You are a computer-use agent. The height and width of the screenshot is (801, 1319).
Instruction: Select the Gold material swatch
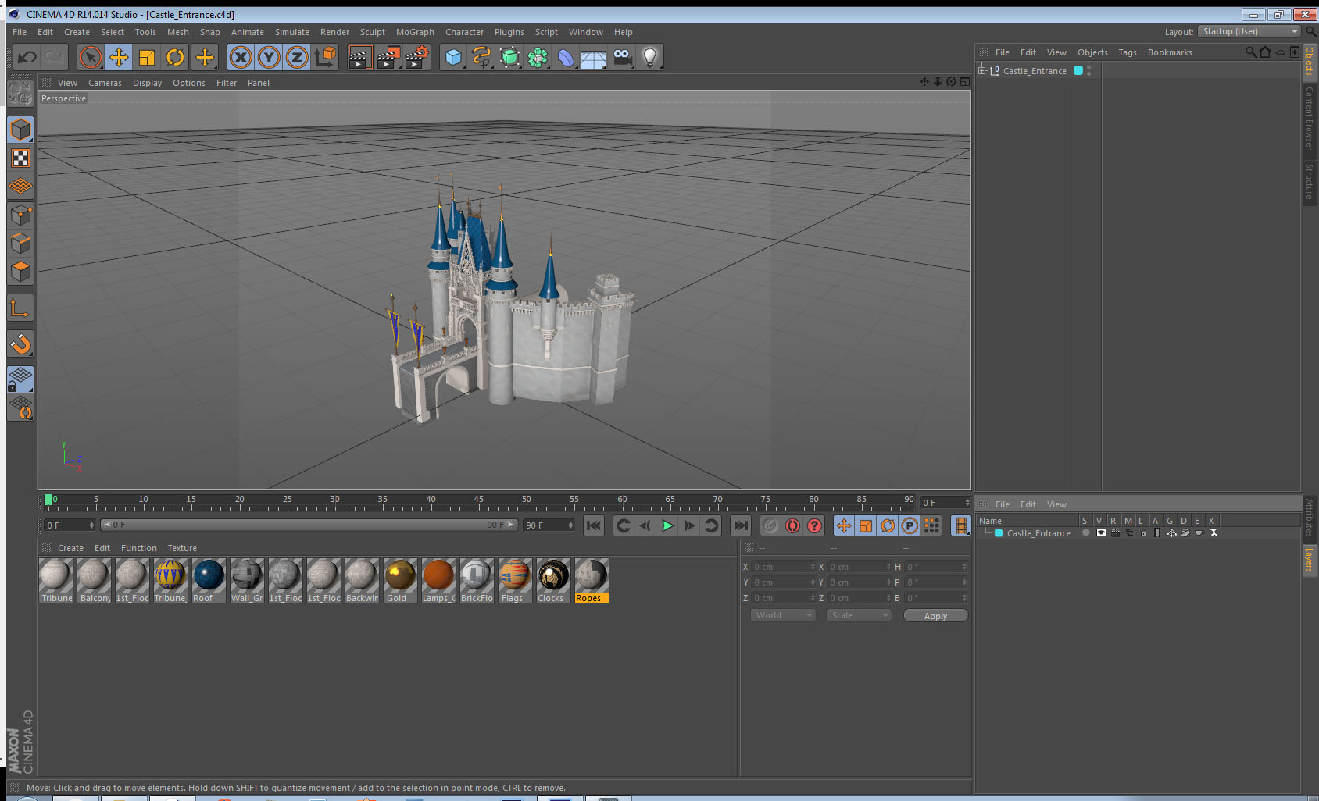(x=400, y=581)
